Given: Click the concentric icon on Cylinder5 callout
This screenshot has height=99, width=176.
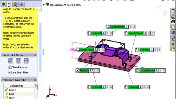Looking at the screenshot, I should [x=137, y=50].
